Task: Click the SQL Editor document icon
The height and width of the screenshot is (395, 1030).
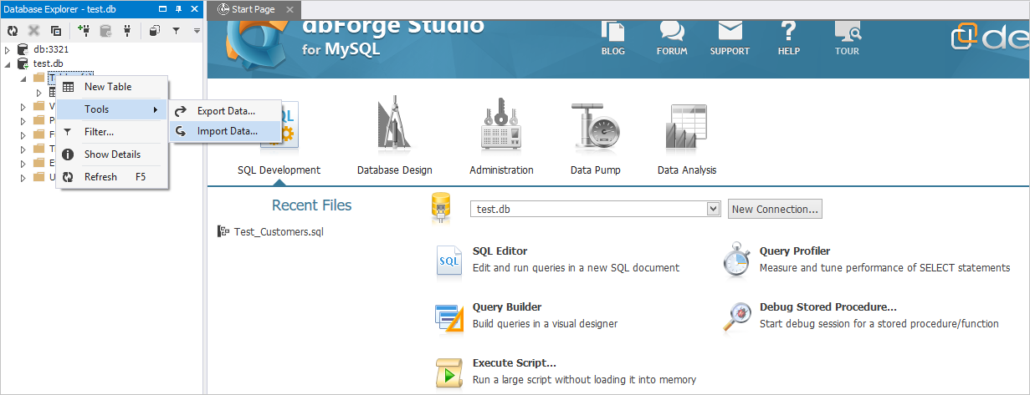Action: (x=449, y=261)
